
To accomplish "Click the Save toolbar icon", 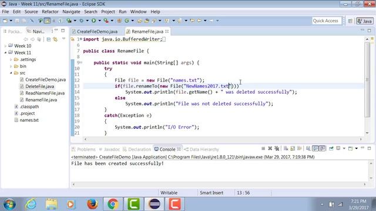I will pos(17,21).
